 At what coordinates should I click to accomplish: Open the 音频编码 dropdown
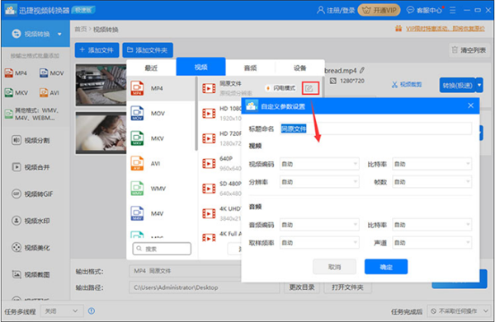coord(319,225)
